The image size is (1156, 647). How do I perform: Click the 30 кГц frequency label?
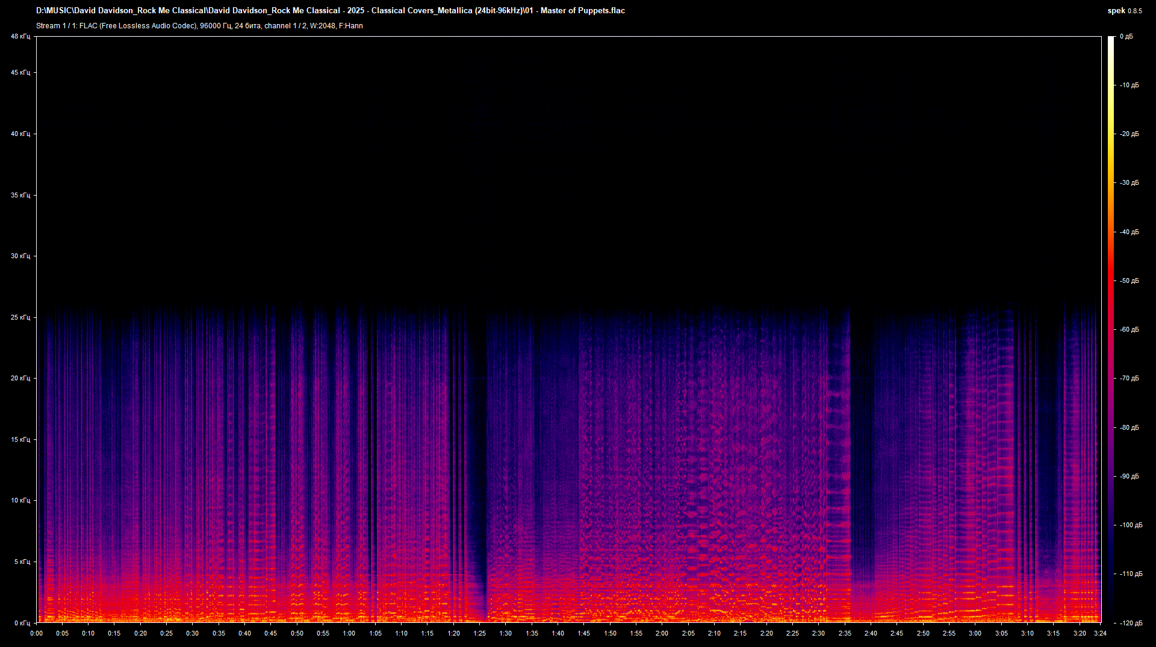pos(20,256)
